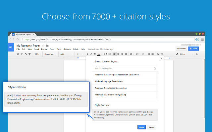
Task: Open the Tools menu
Action: (x=52, y=49)
